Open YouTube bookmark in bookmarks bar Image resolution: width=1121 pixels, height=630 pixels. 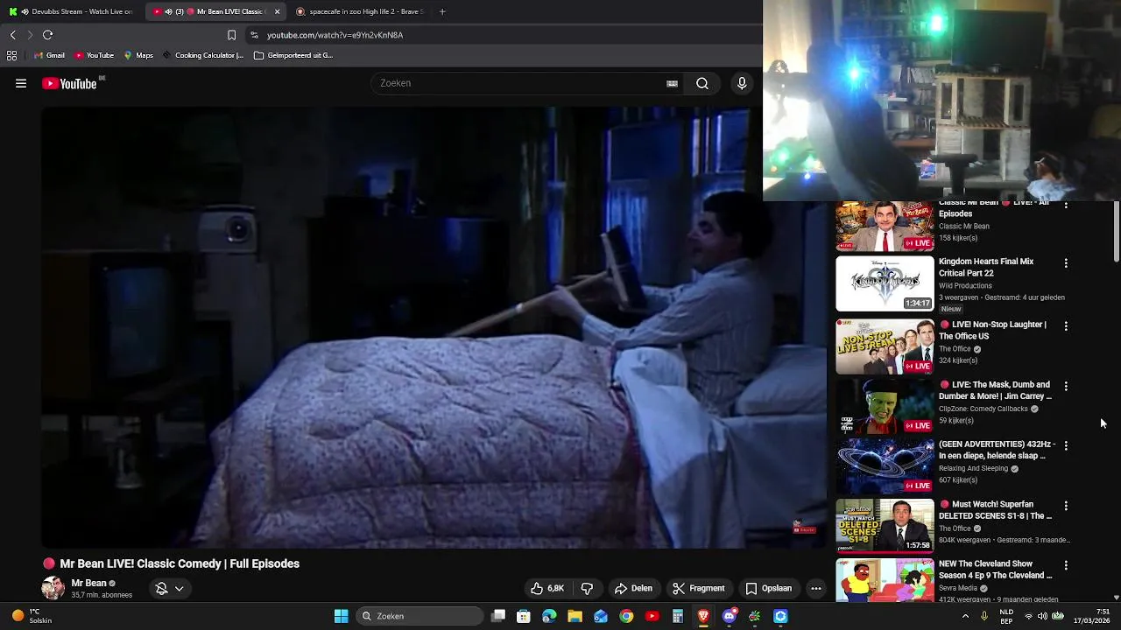pyautogui.click(x=94, y=55)
